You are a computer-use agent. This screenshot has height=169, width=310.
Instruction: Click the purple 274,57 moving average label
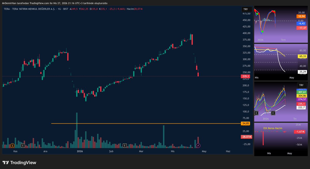coord(302,99)
